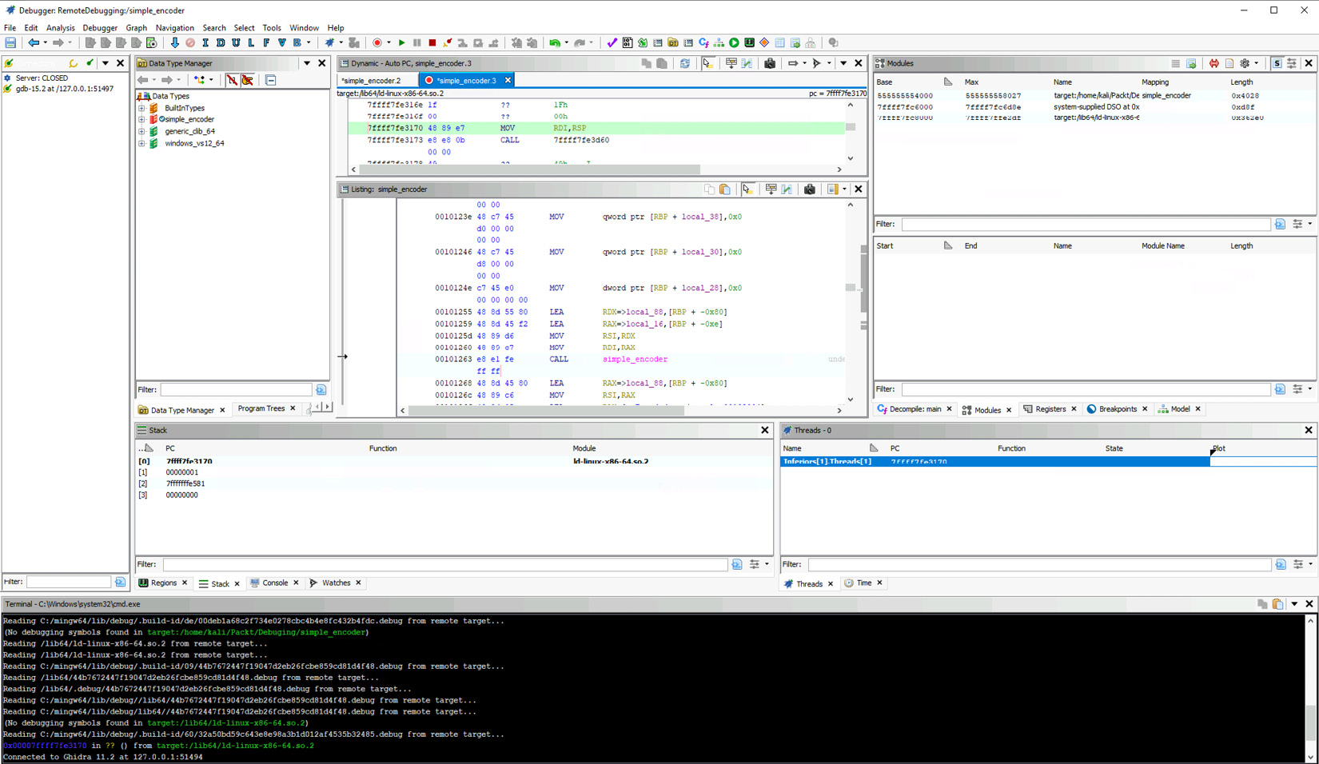The height and width of the screenshot is (764, 1319).
Task: Click the Modules panel filter input field
Action: coord(1086,225)
